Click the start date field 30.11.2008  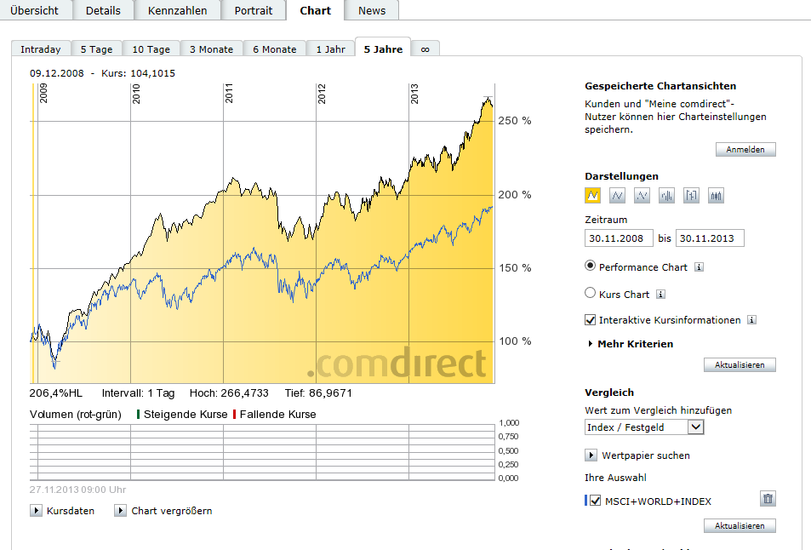coord(620,238)
